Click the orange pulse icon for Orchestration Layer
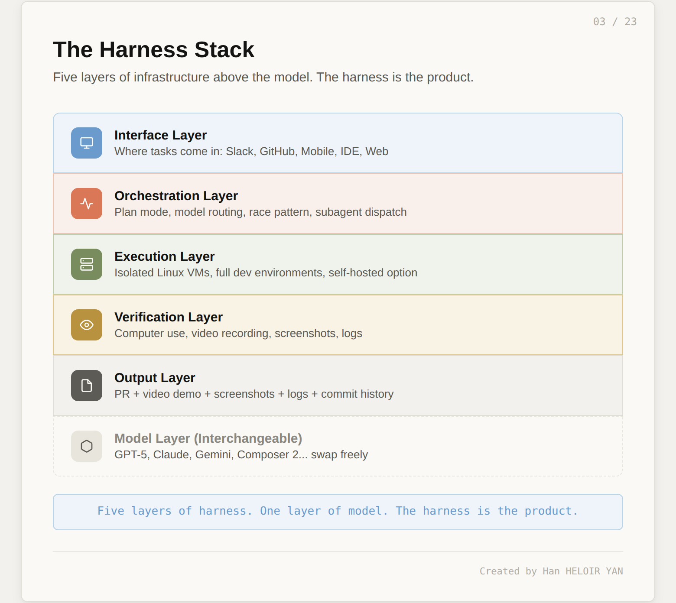The height and width of the screenshot is (603, 676). 87,204
